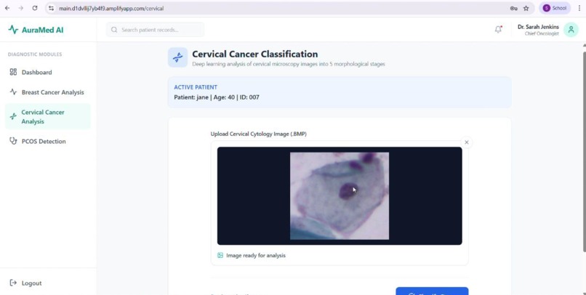586x295 pixels.
Task: Click the Breast Cancer Analysis pulse icon
Action: pos(13,92)
